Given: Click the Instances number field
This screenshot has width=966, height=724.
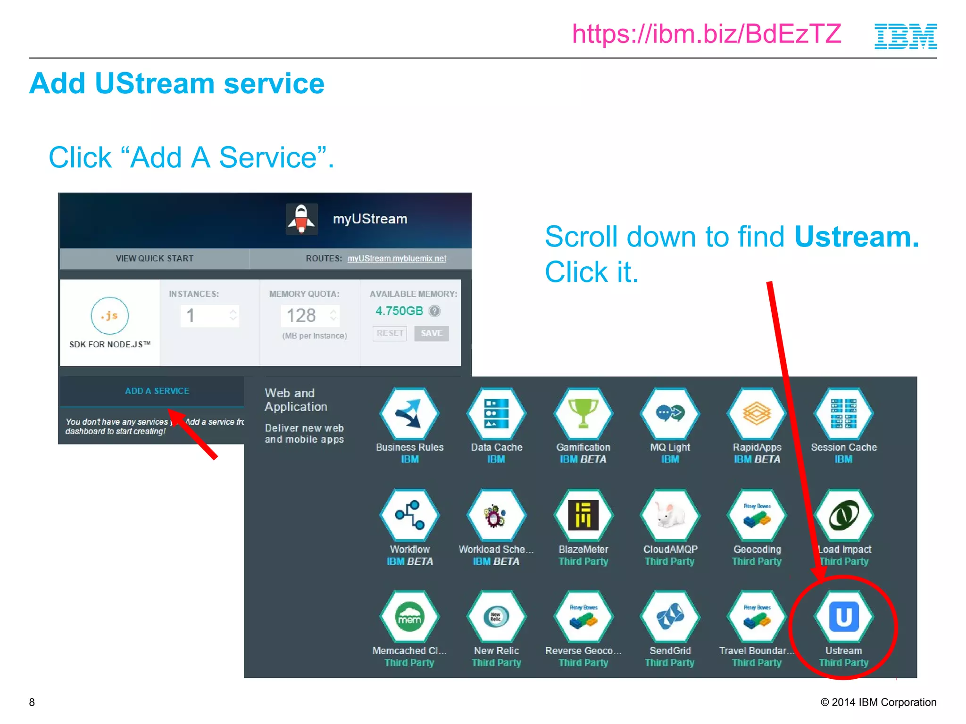Looking at the screenshot, I should pos(210,316).
